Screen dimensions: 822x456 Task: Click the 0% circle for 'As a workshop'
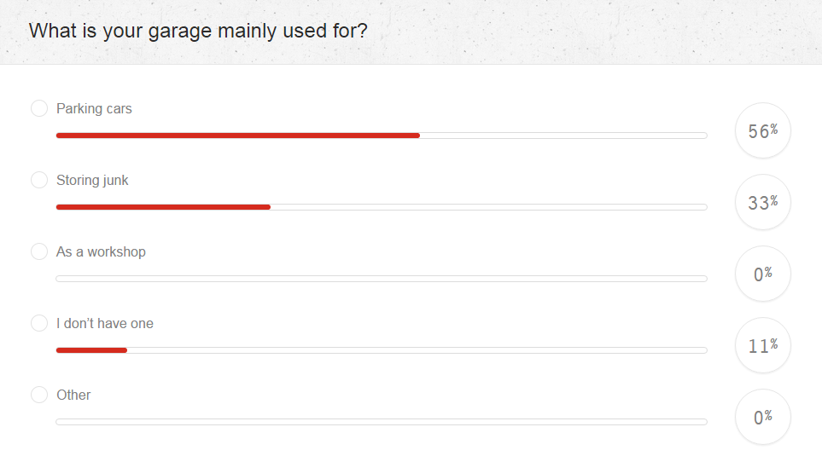(x=762, y=274)
